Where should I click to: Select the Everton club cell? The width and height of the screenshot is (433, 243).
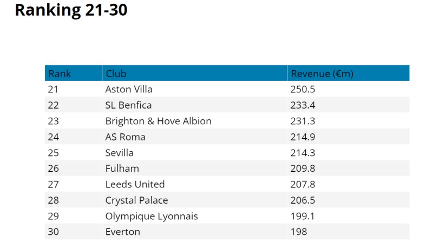click(195, 232)
